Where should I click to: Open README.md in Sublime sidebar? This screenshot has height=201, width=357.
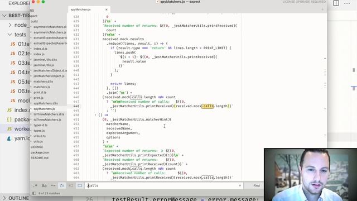(x=40, y=158)
